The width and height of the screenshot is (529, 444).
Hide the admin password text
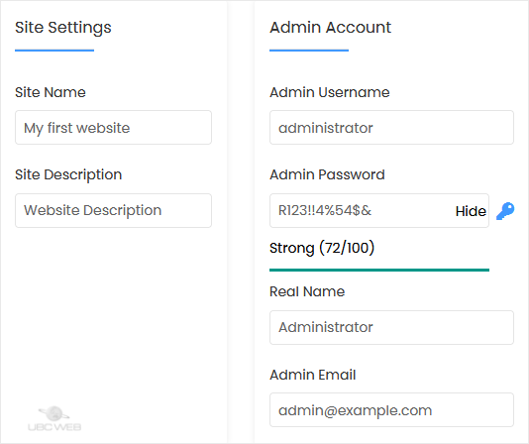(471, 211)
